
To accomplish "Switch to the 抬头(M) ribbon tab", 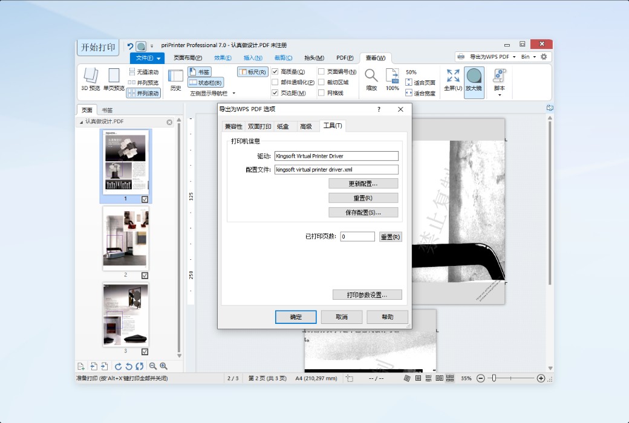I will coord(314,58).
